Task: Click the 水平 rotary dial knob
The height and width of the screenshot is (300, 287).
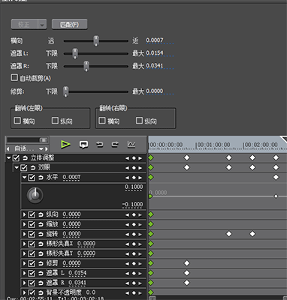Action: tap(35, 195)
